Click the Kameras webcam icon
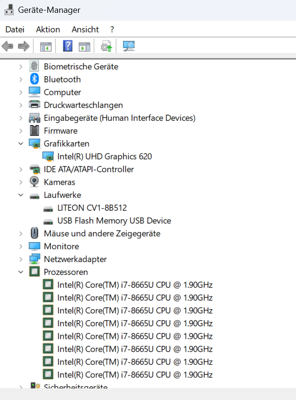Screen dimensions: 296x400 34,182
